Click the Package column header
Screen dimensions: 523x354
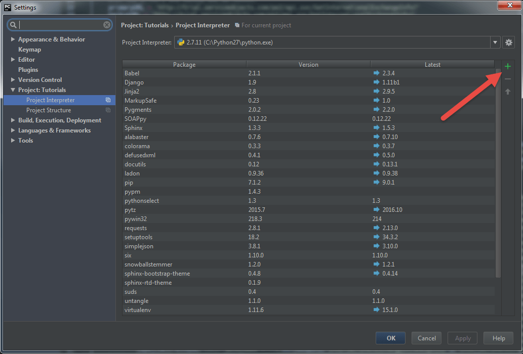(x=184, y=65)
